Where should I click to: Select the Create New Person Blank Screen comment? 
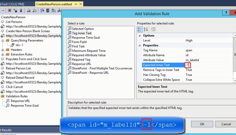[x=28, y=31]
